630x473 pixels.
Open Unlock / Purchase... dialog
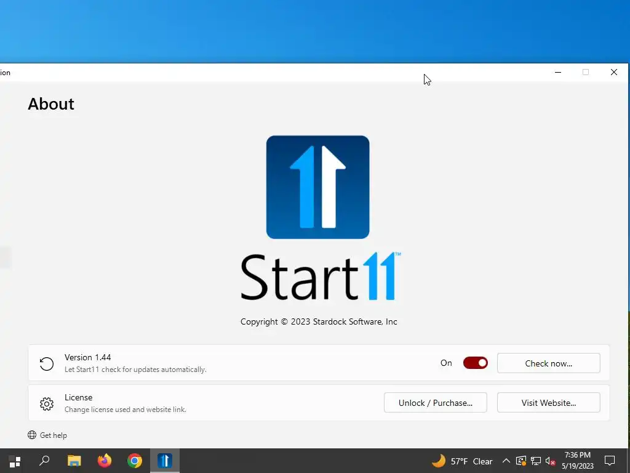[x=435, y=403]
